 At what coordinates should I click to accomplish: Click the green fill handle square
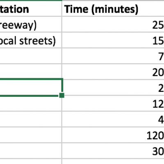(62, 95)
